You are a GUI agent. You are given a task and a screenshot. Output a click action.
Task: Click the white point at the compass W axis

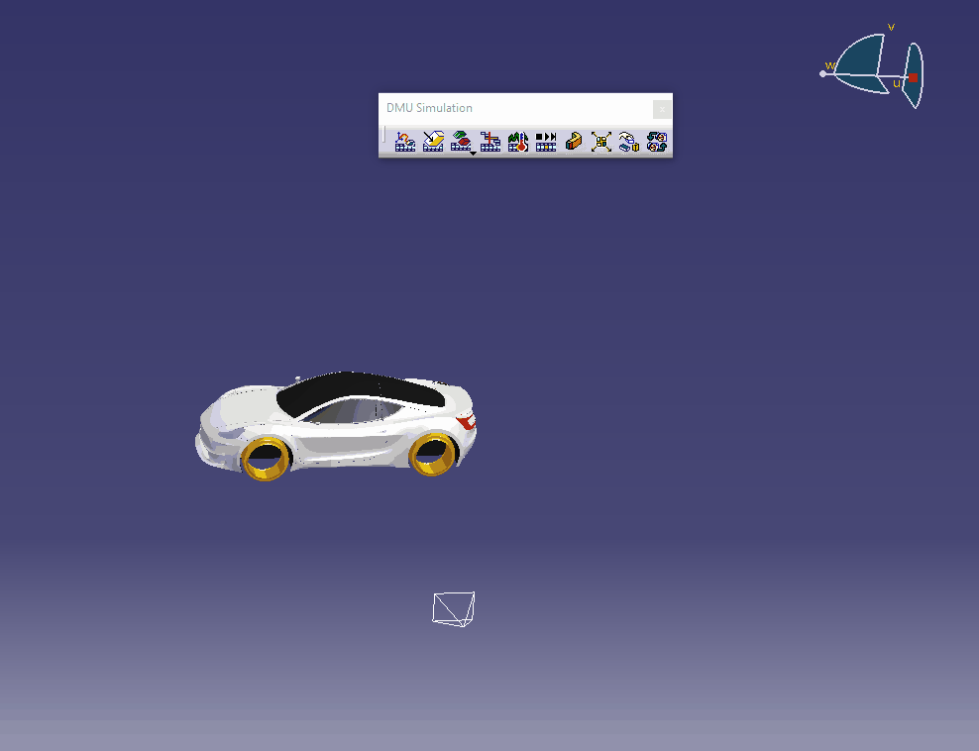[822, 73]
